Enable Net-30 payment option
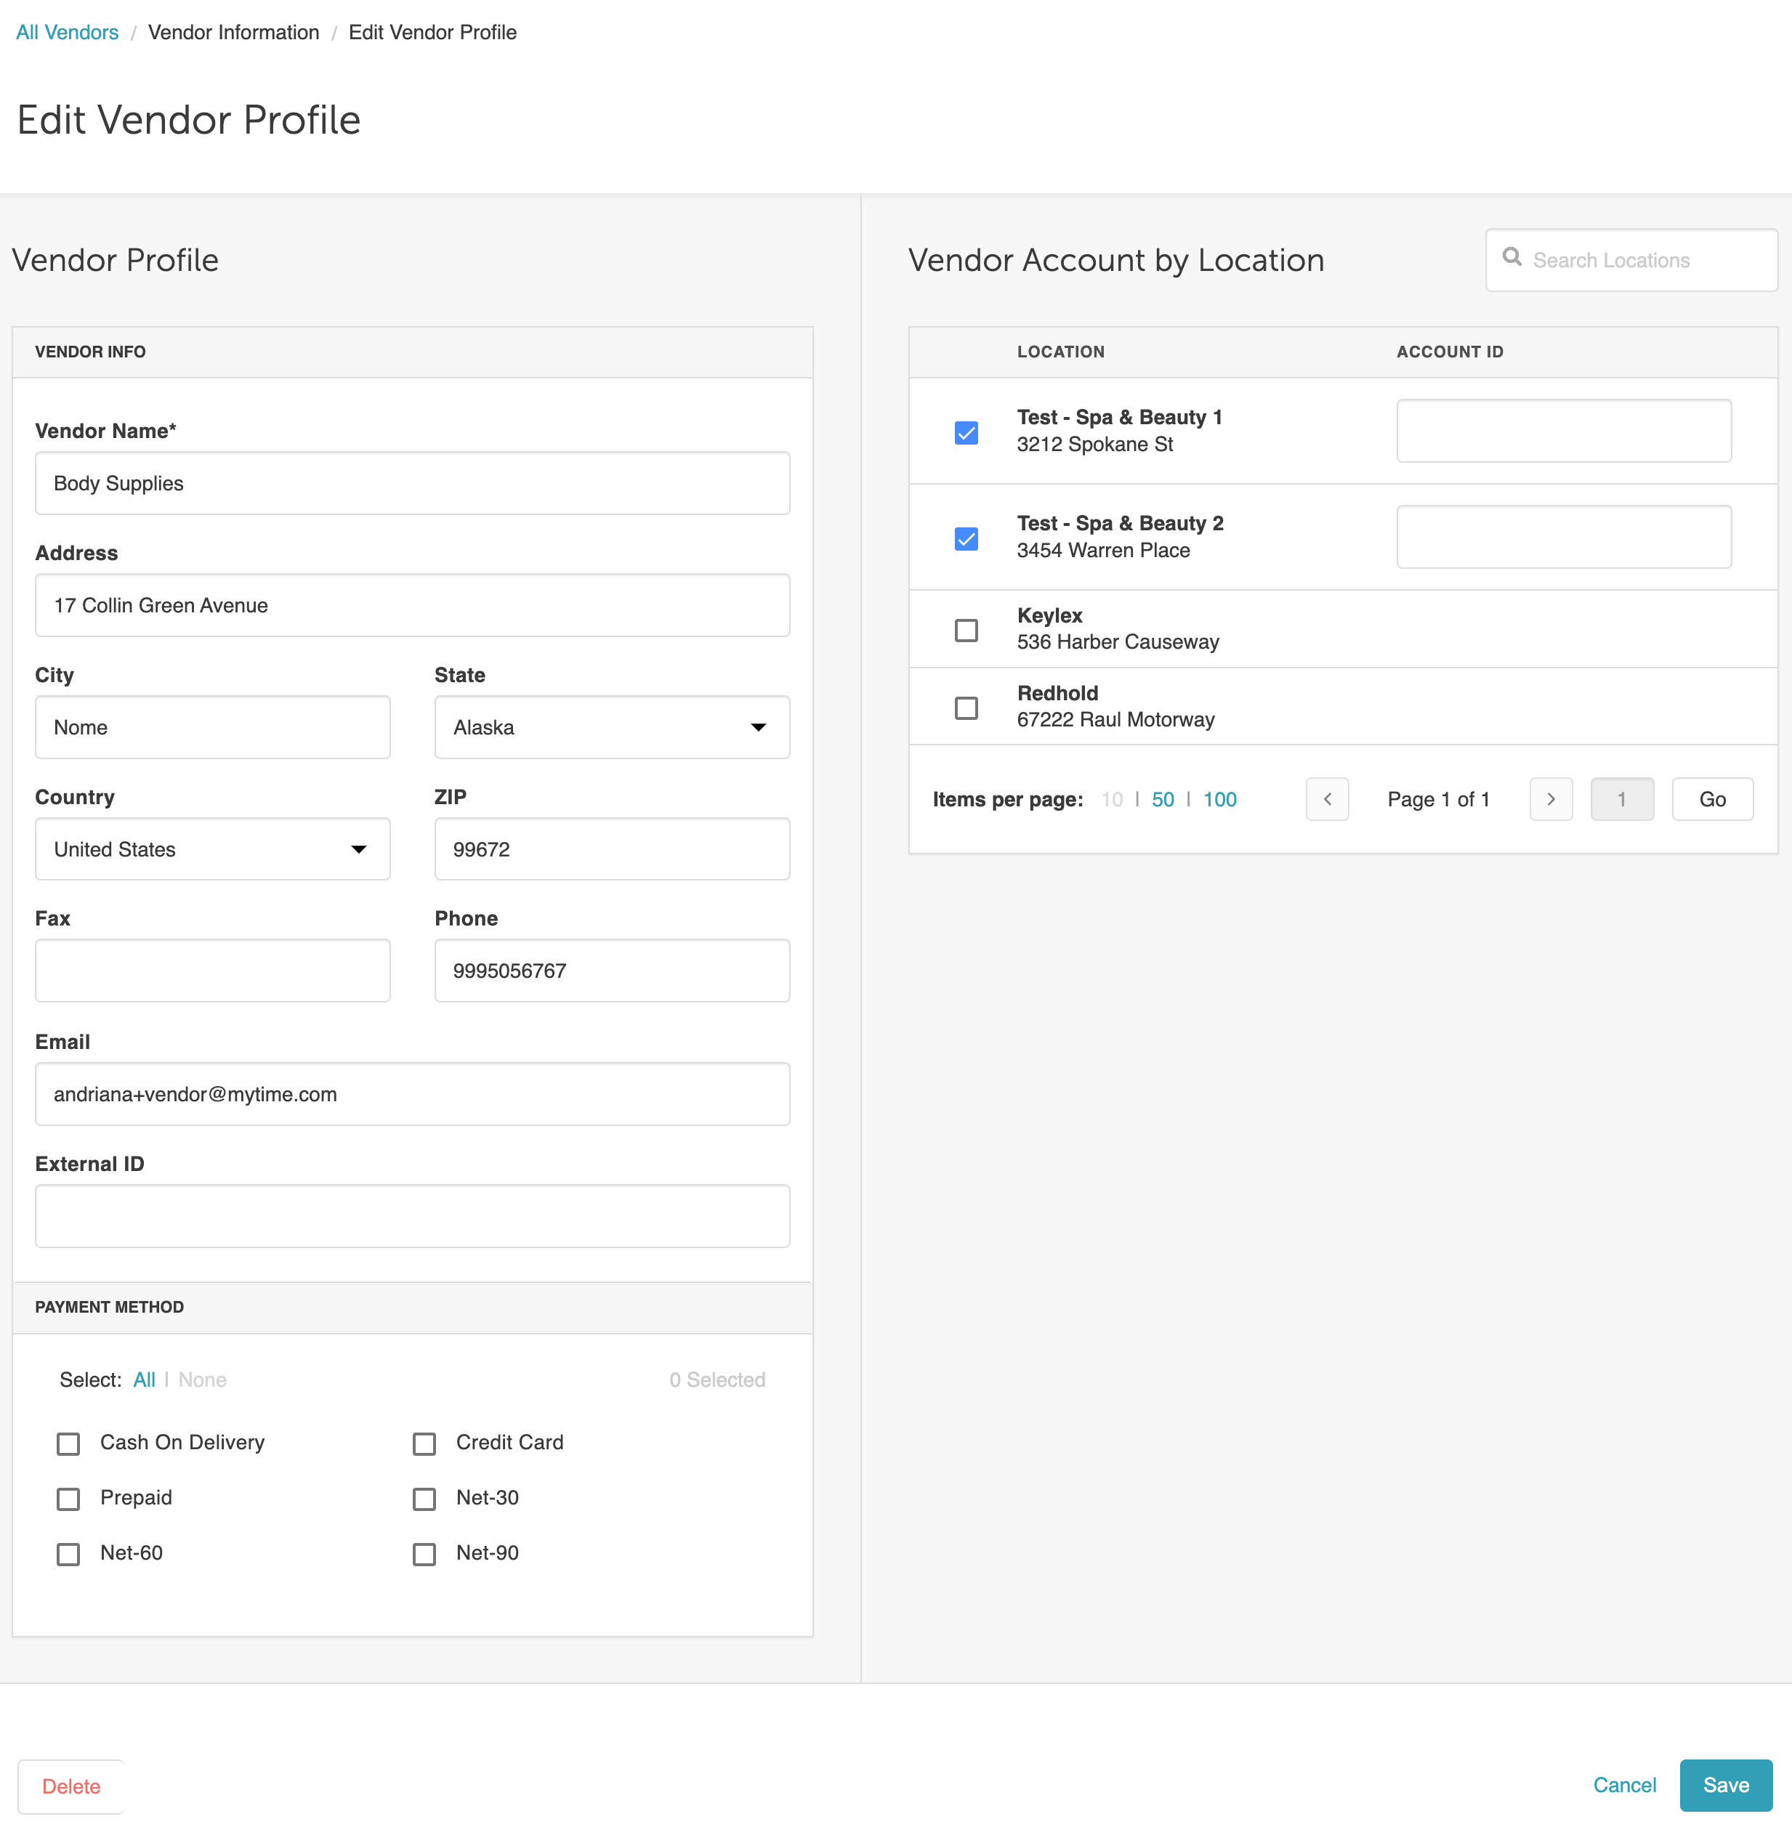This screenshot has width=1792, height=1835. tap(424, 1499)
